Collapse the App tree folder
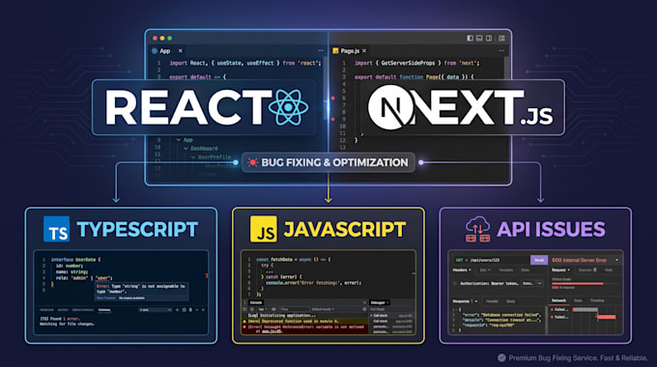 (x=179, y=140)
